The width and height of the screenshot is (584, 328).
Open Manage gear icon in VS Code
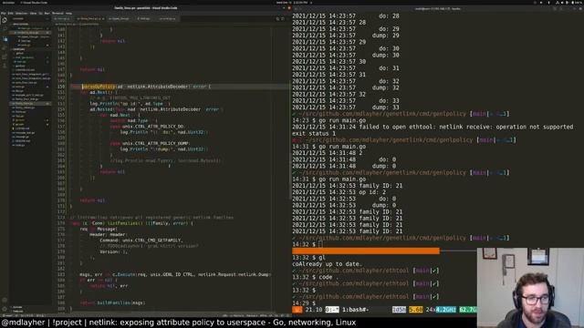tap(5, 309)
